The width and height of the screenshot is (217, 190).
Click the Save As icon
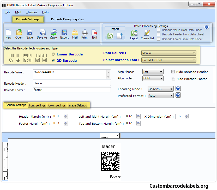click(42, 33)
